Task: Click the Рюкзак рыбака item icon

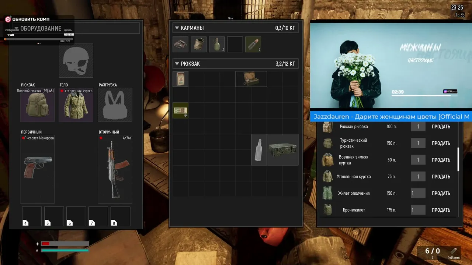Action: point(327,127)
